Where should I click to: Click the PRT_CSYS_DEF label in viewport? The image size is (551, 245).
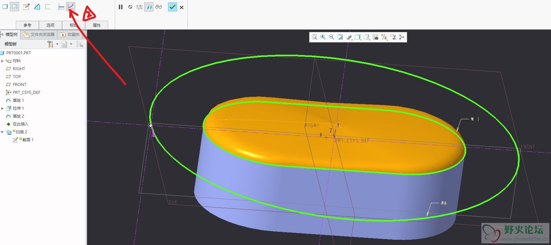tap(352, 141)
